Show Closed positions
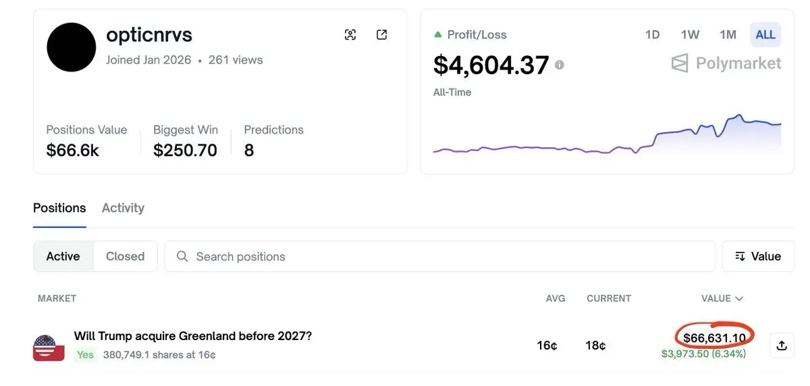 tap(125, 256)
